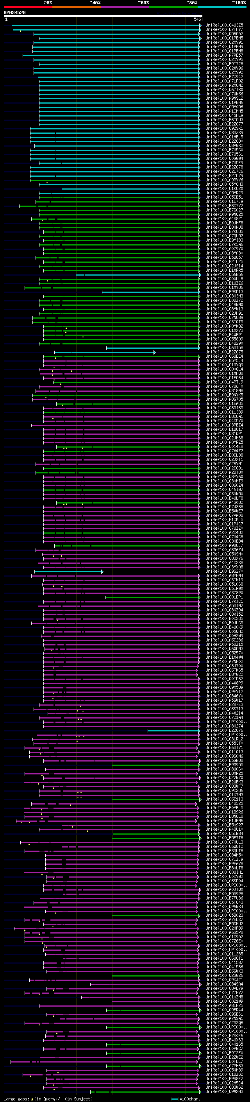
Task: Click the cyan alignment bar for UniRef100_B9S270
Action: (x=69, y=572)
